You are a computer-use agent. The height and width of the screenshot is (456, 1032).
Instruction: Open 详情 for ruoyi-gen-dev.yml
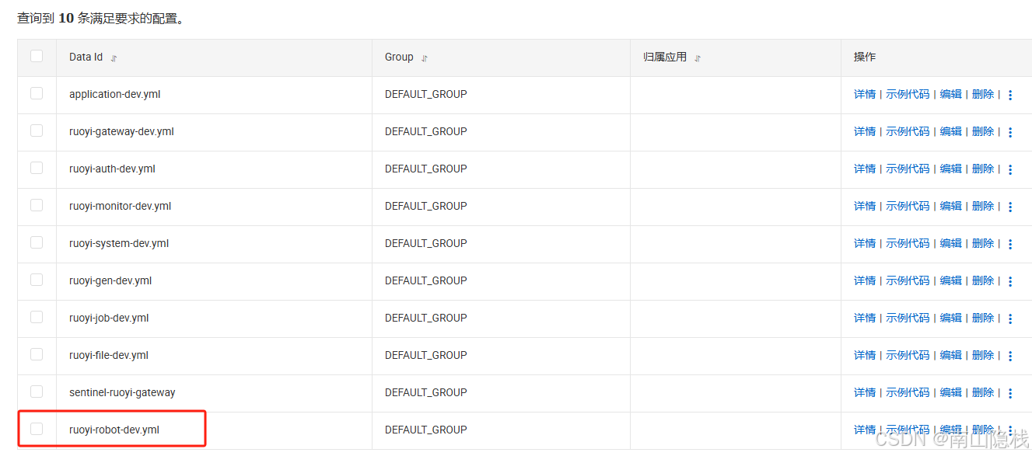(865, 280)
